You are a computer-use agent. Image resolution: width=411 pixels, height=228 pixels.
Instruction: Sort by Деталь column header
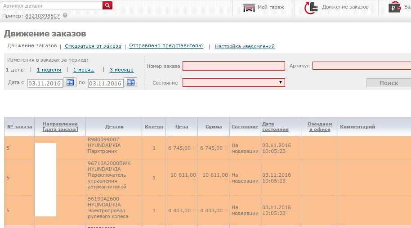(x=114, y=126)
